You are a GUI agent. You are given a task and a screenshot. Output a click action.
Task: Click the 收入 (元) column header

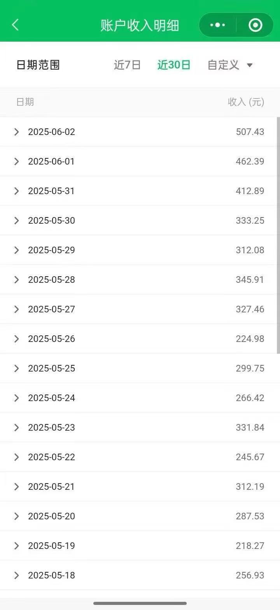click(x=246, y=102)
